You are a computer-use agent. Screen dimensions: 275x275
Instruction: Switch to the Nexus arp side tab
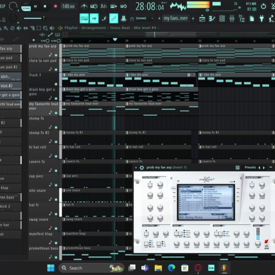tap(174, 197)
